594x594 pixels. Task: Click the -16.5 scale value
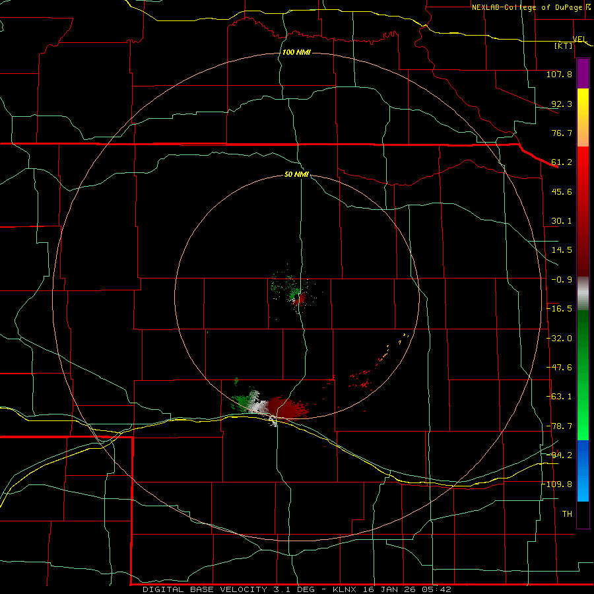[560, 309]
